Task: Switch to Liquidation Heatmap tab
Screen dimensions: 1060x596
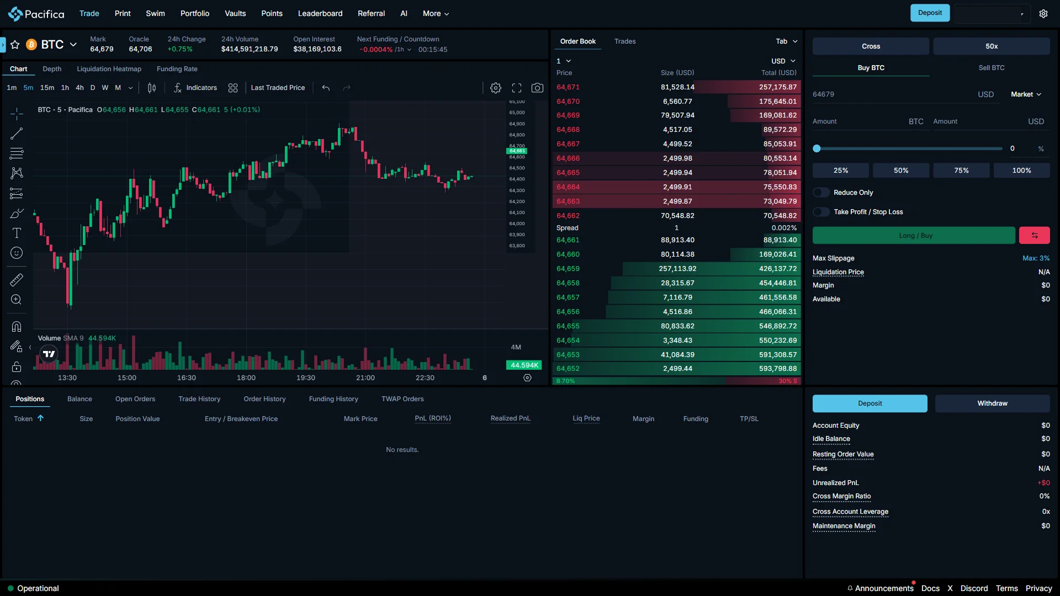Action: point(109,69)
